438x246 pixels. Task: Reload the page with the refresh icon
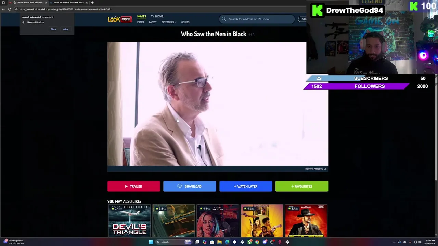coord(10,9)
